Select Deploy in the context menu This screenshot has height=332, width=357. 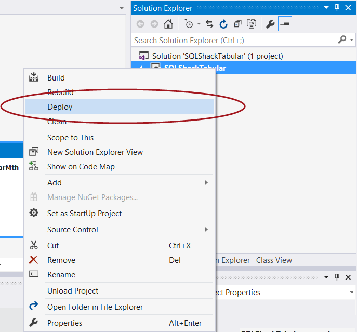pos(120,107)
